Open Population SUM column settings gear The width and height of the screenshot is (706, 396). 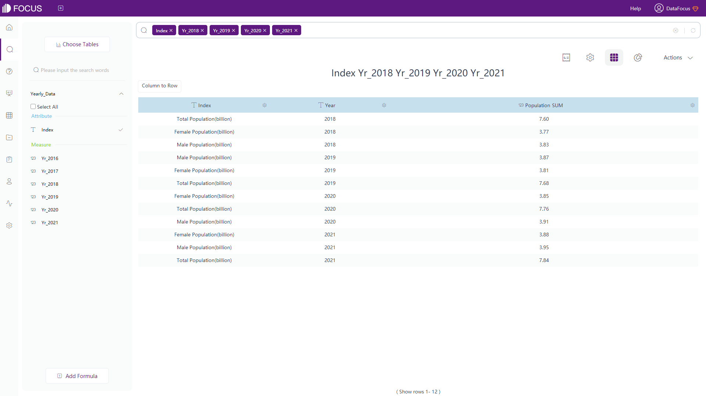tap(692, 105)
